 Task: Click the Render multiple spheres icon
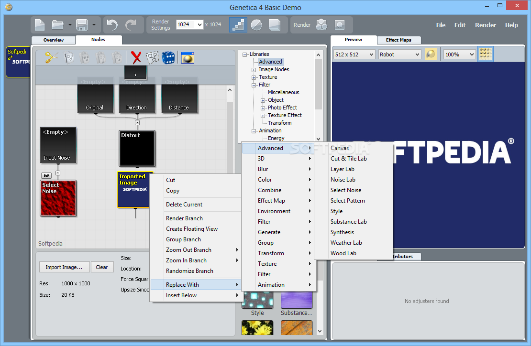tap(321, 25)
